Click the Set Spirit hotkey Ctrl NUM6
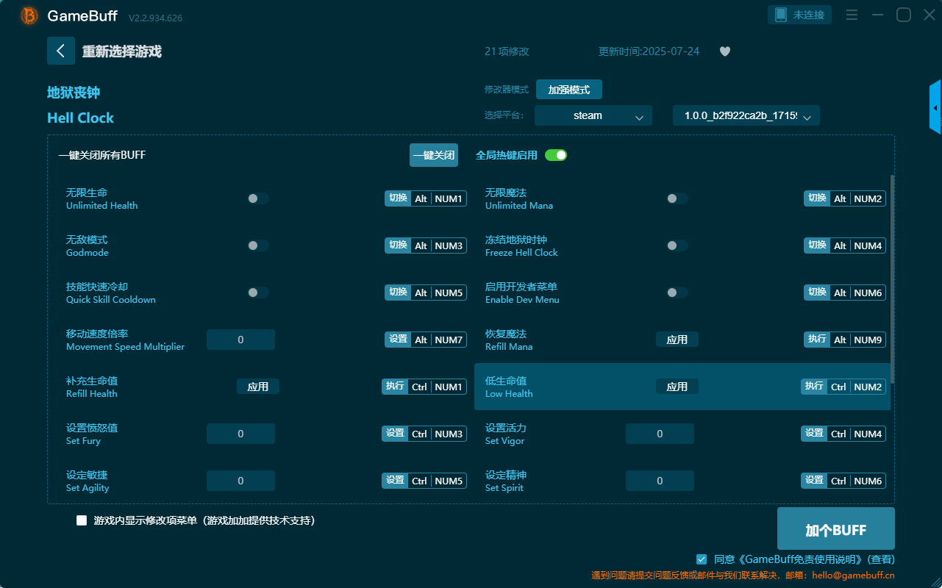942x588 pixels. tap(843, 481)
